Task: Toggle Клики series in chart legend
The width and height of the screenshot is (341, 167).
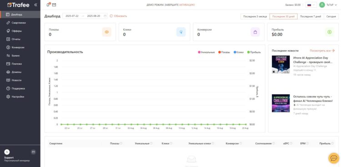Action: coord(239,52)
